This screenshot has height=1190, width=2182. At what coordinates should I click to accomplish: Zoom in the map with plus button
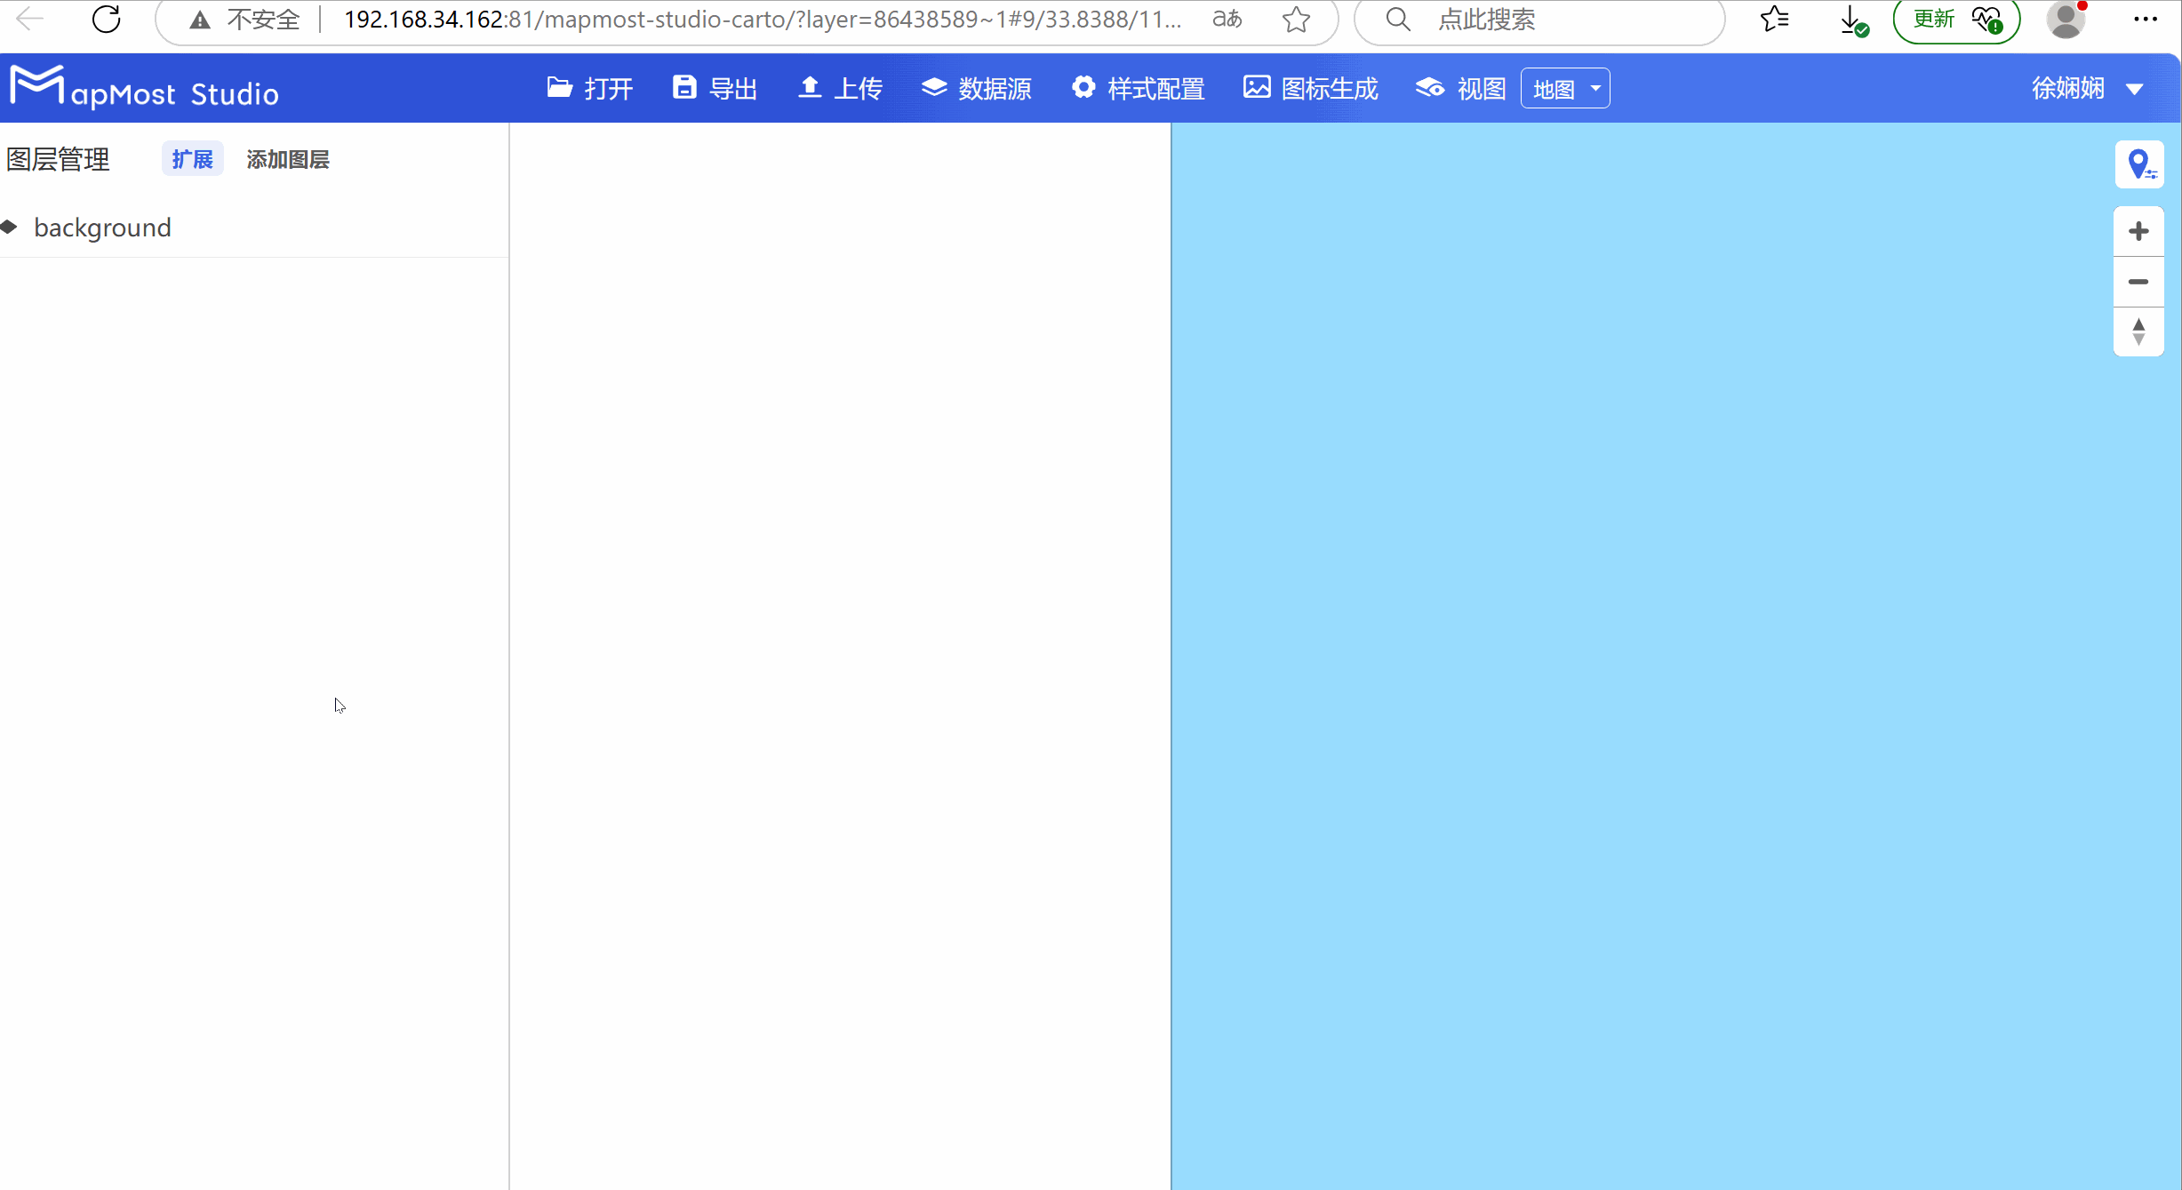coord(2139,231)
